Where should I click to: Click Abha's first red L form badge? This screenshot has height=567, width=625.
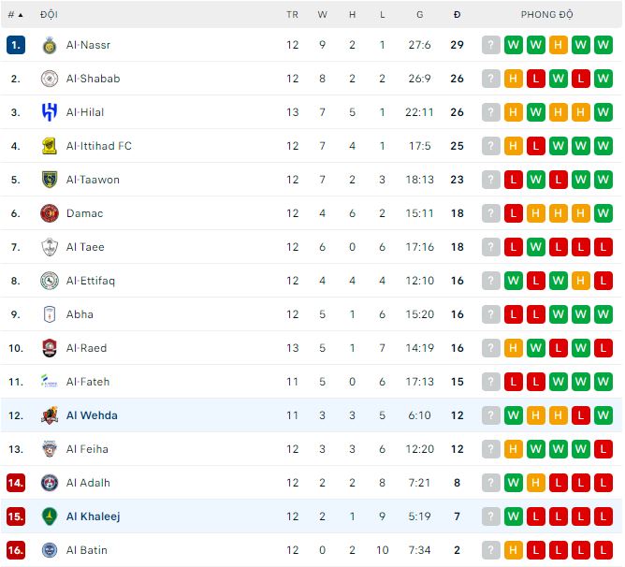tap(514, 314)
